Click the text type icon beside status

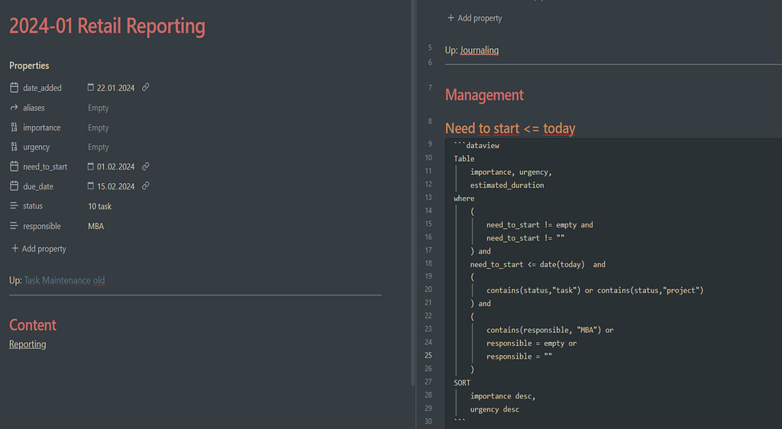pos(15,206)
